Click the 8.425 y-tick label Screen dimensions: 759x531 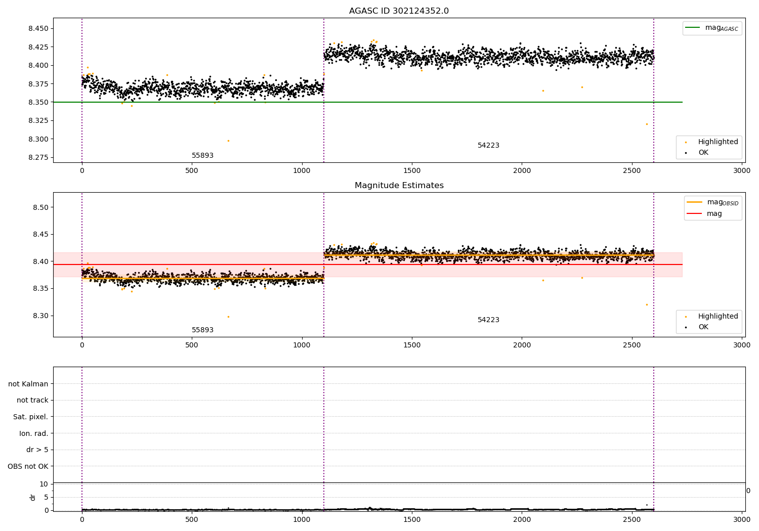38,48
